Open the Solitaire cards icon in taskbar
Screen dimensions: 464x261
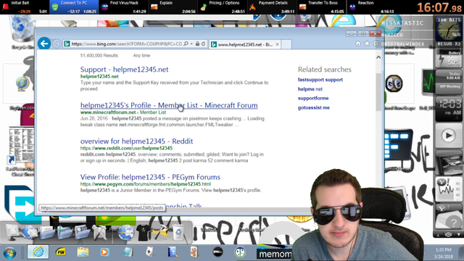(x=149, y=252)
